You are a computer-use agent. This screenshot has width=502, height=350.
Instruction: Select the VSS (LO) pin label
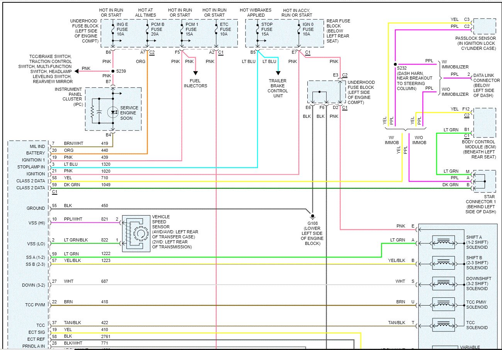pos(36,243)
